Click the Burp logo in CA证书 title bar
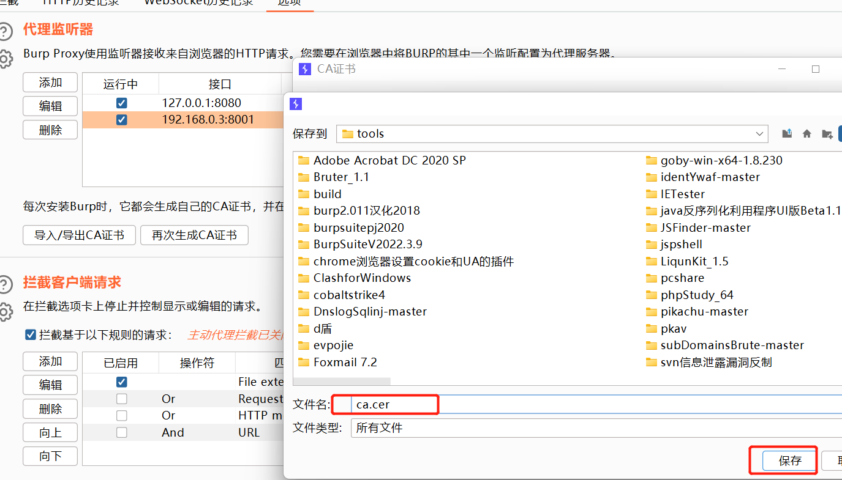842x480 pixels. point(304,69)
